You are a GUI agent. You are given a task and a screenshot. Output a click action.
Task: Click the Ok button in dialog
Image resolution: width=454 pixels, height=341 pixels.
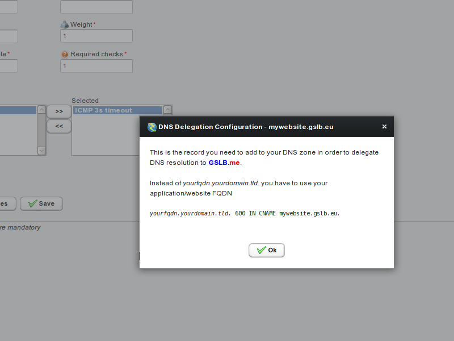[266, 250]
